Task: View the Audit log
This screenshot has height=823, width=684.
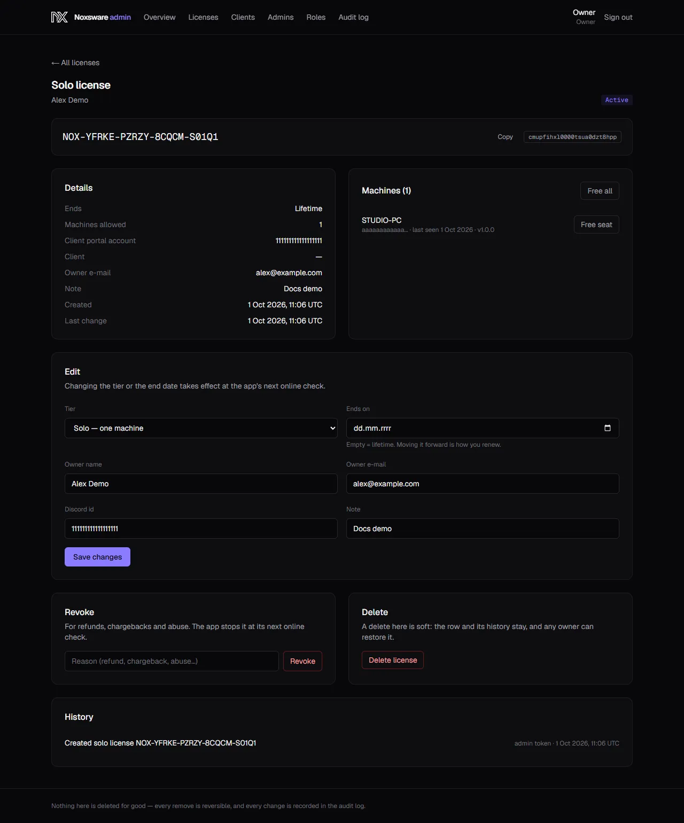Action: pyautogui.click(x=353, y=17)
